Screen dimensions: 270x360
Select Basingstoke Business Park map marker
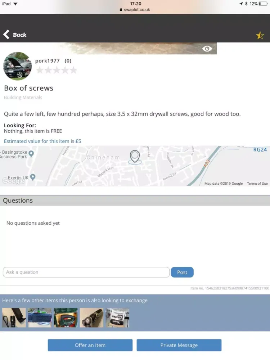pos(31,154)
